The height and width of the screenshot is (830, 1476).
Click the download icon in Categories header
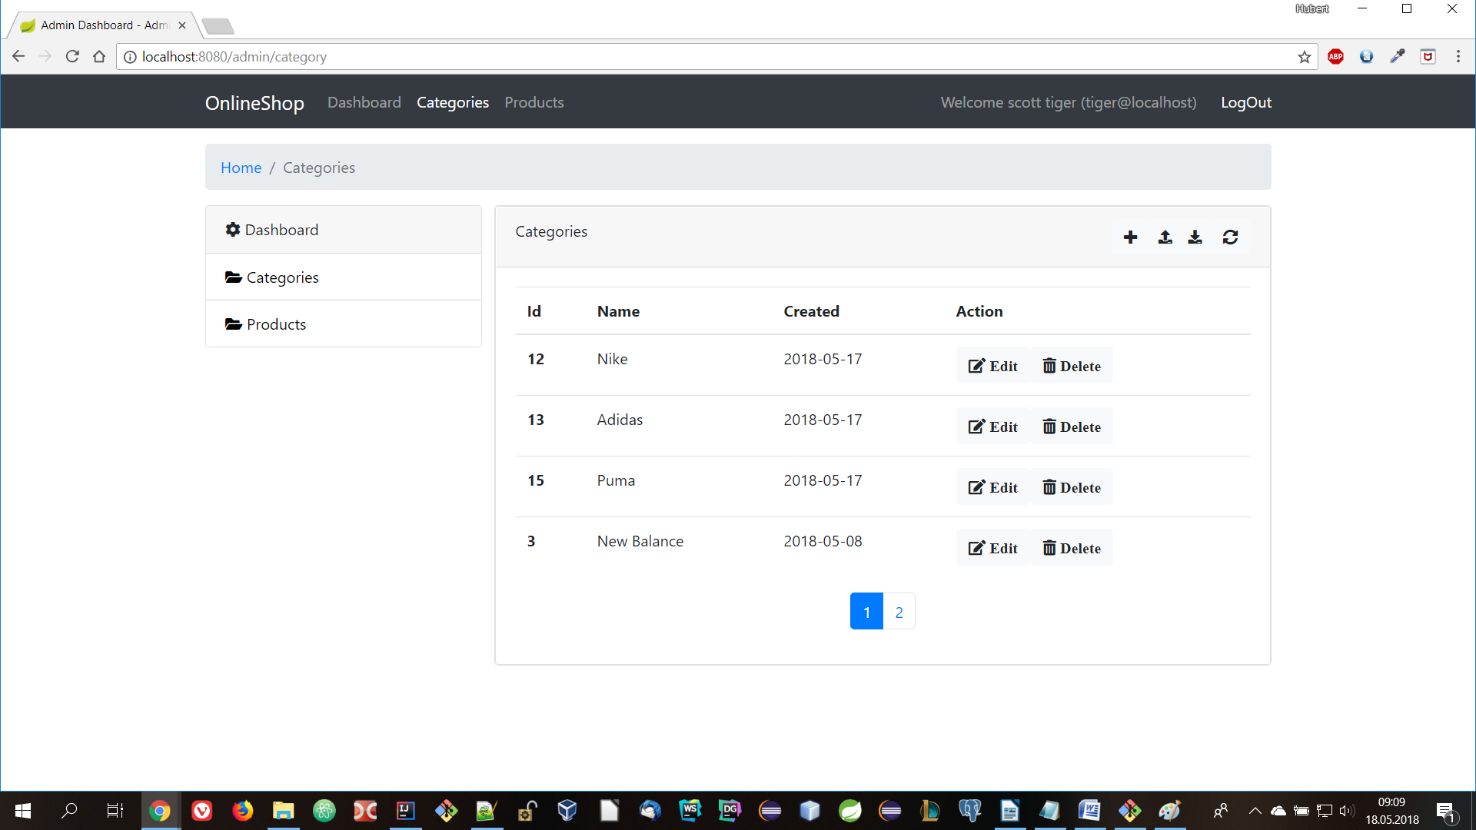[1195, 237]
